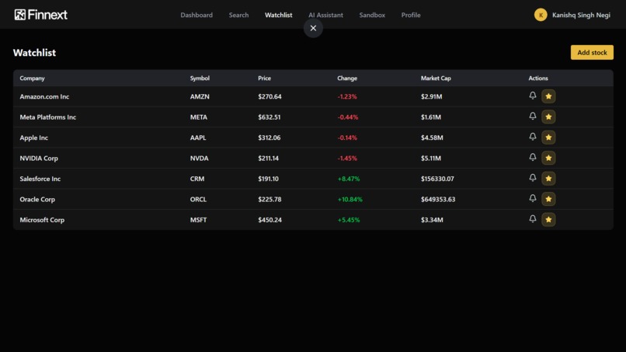Toggle the star for Microsoft Corp
The image size is (626, 352).
(548, 220)
